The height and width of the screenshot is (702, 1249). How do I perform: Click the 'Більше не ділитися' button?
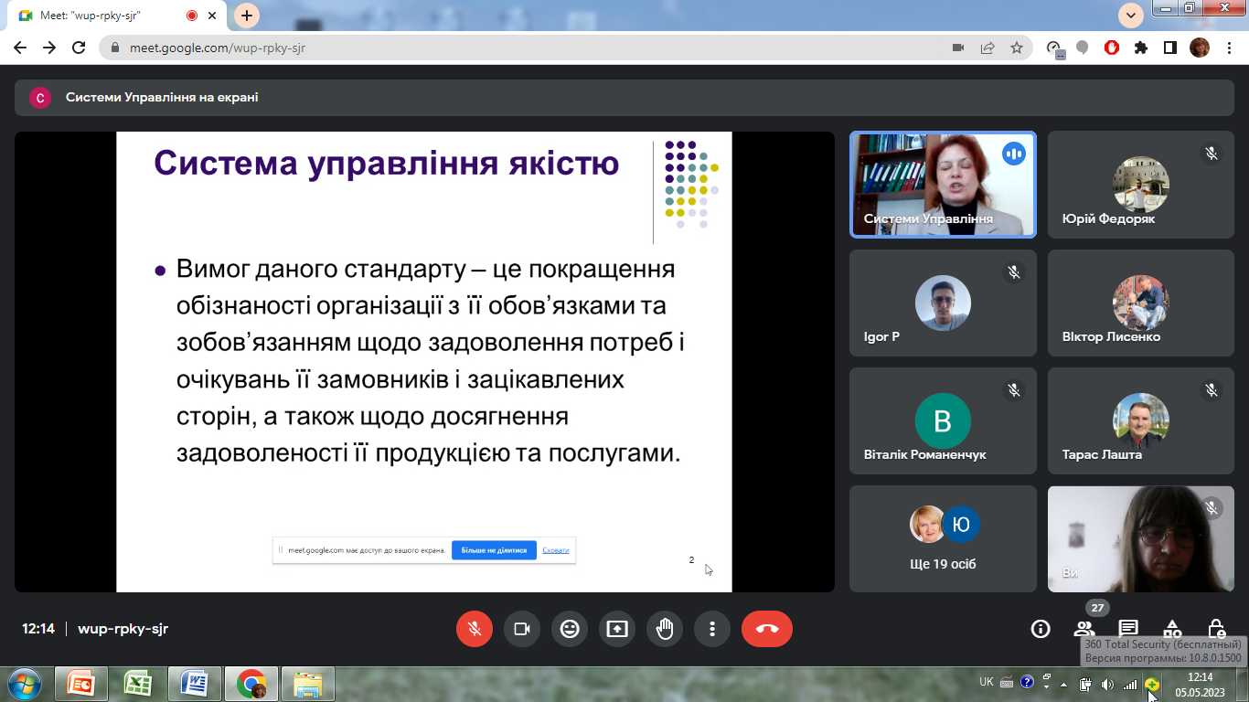(494, 550)
